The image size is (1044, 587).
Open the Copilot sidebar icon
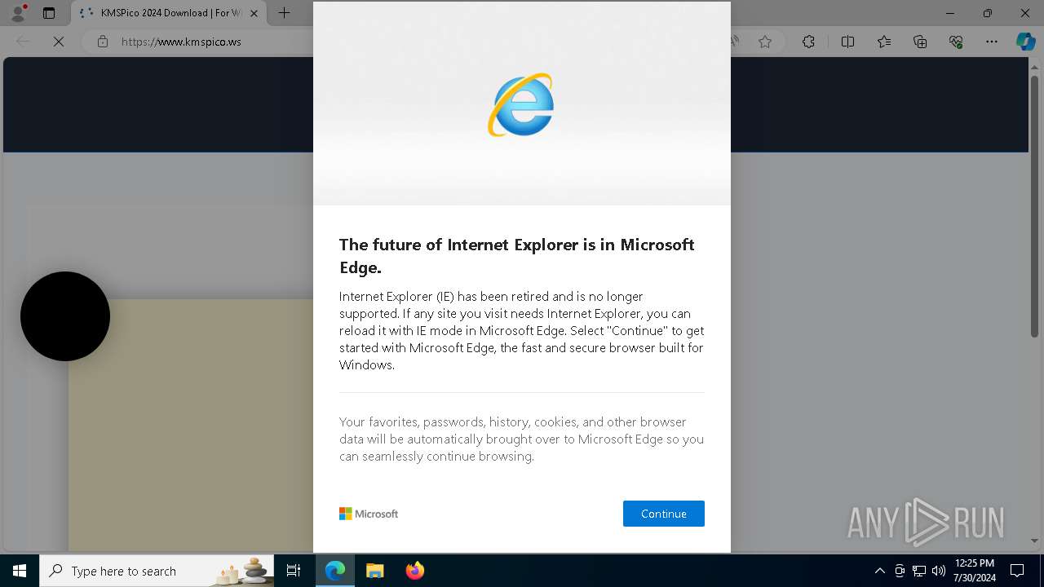(1025, 42)
